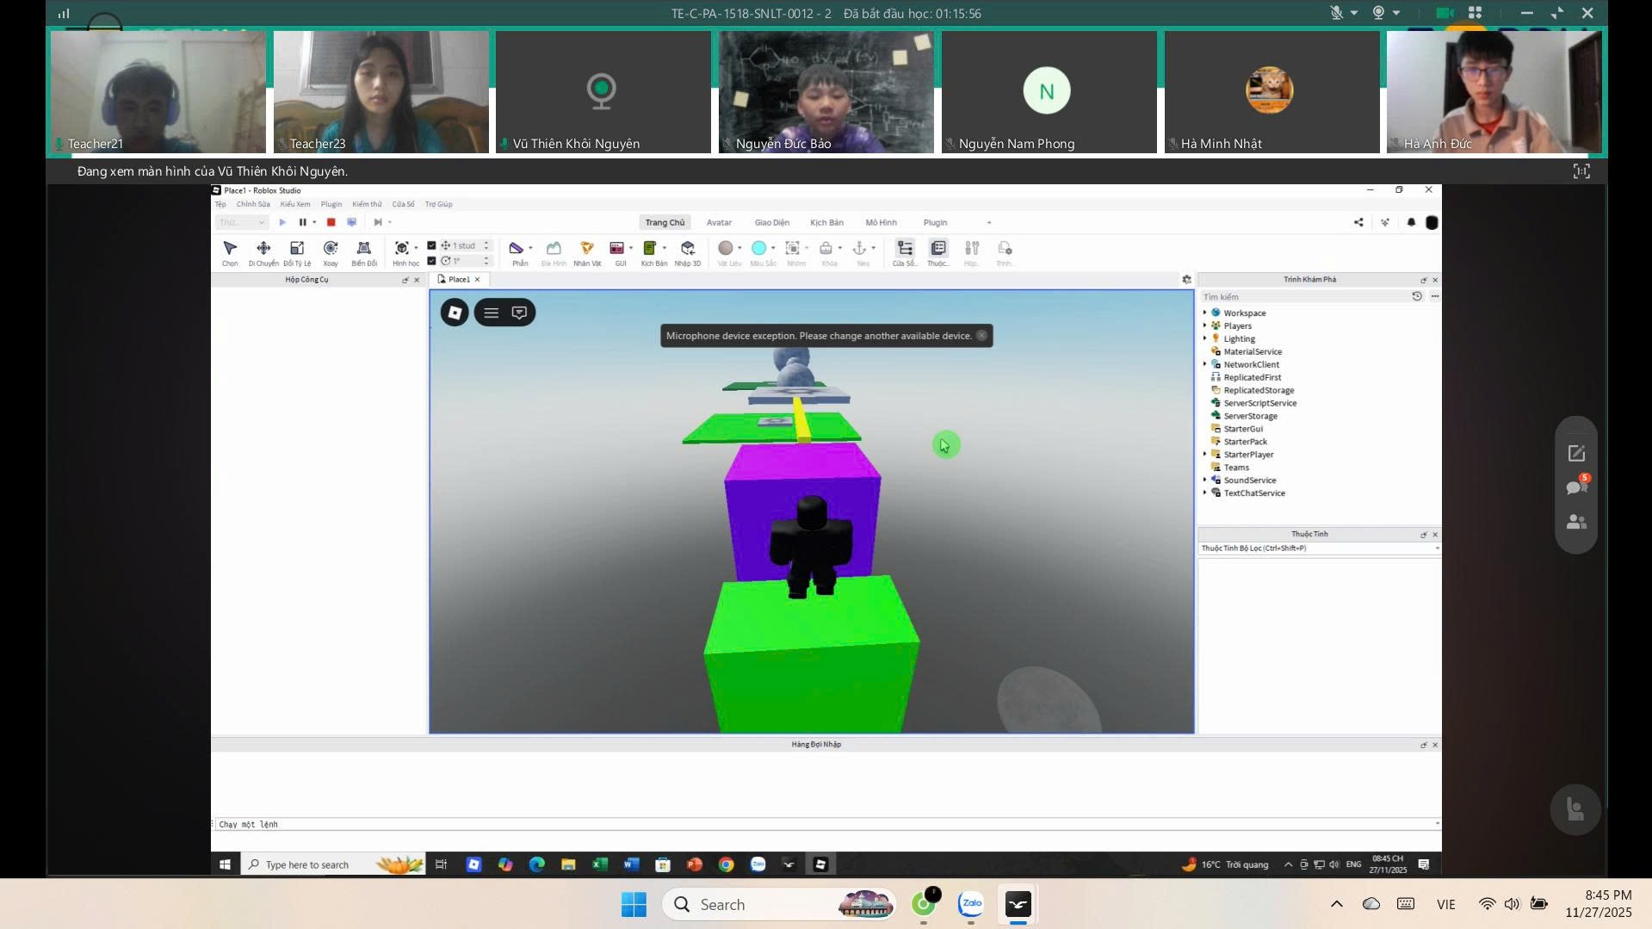Open the Kiểu Xem menu
This screenshot has height=929, width=1652.
tap(294, 205)
